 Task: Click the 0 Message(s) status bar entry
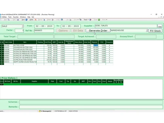pos(45,111)
